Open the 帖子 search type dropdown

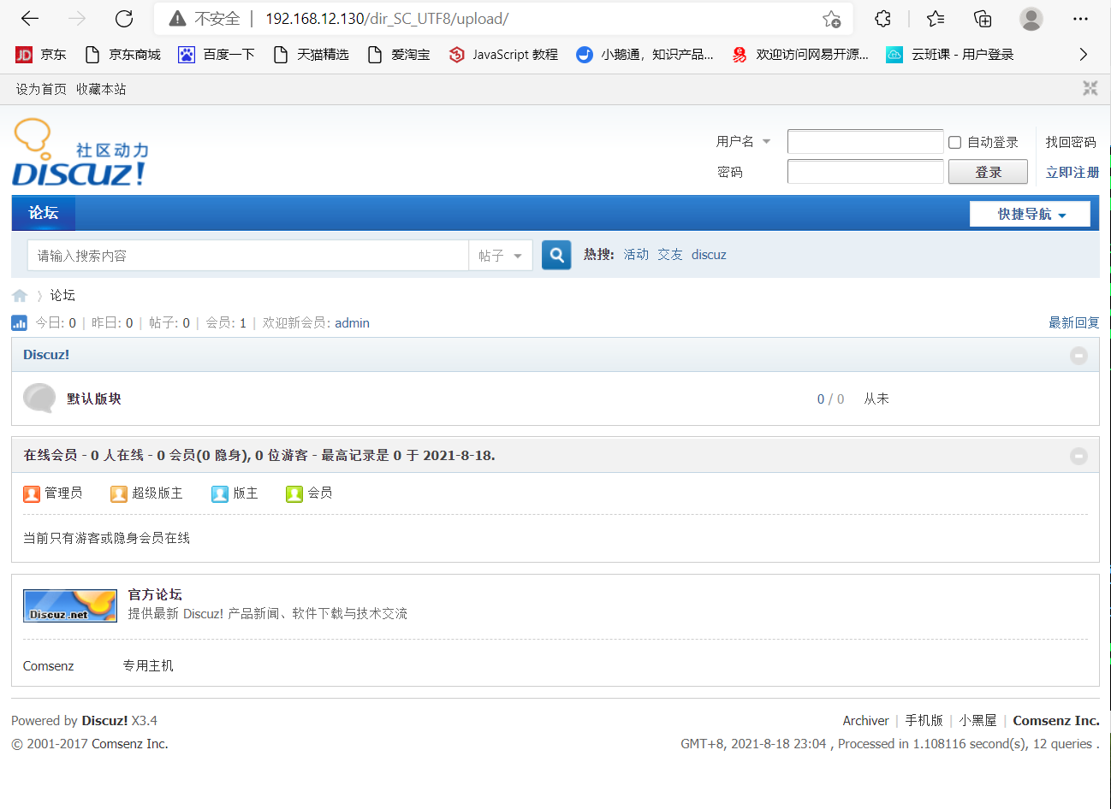point(501,256)
